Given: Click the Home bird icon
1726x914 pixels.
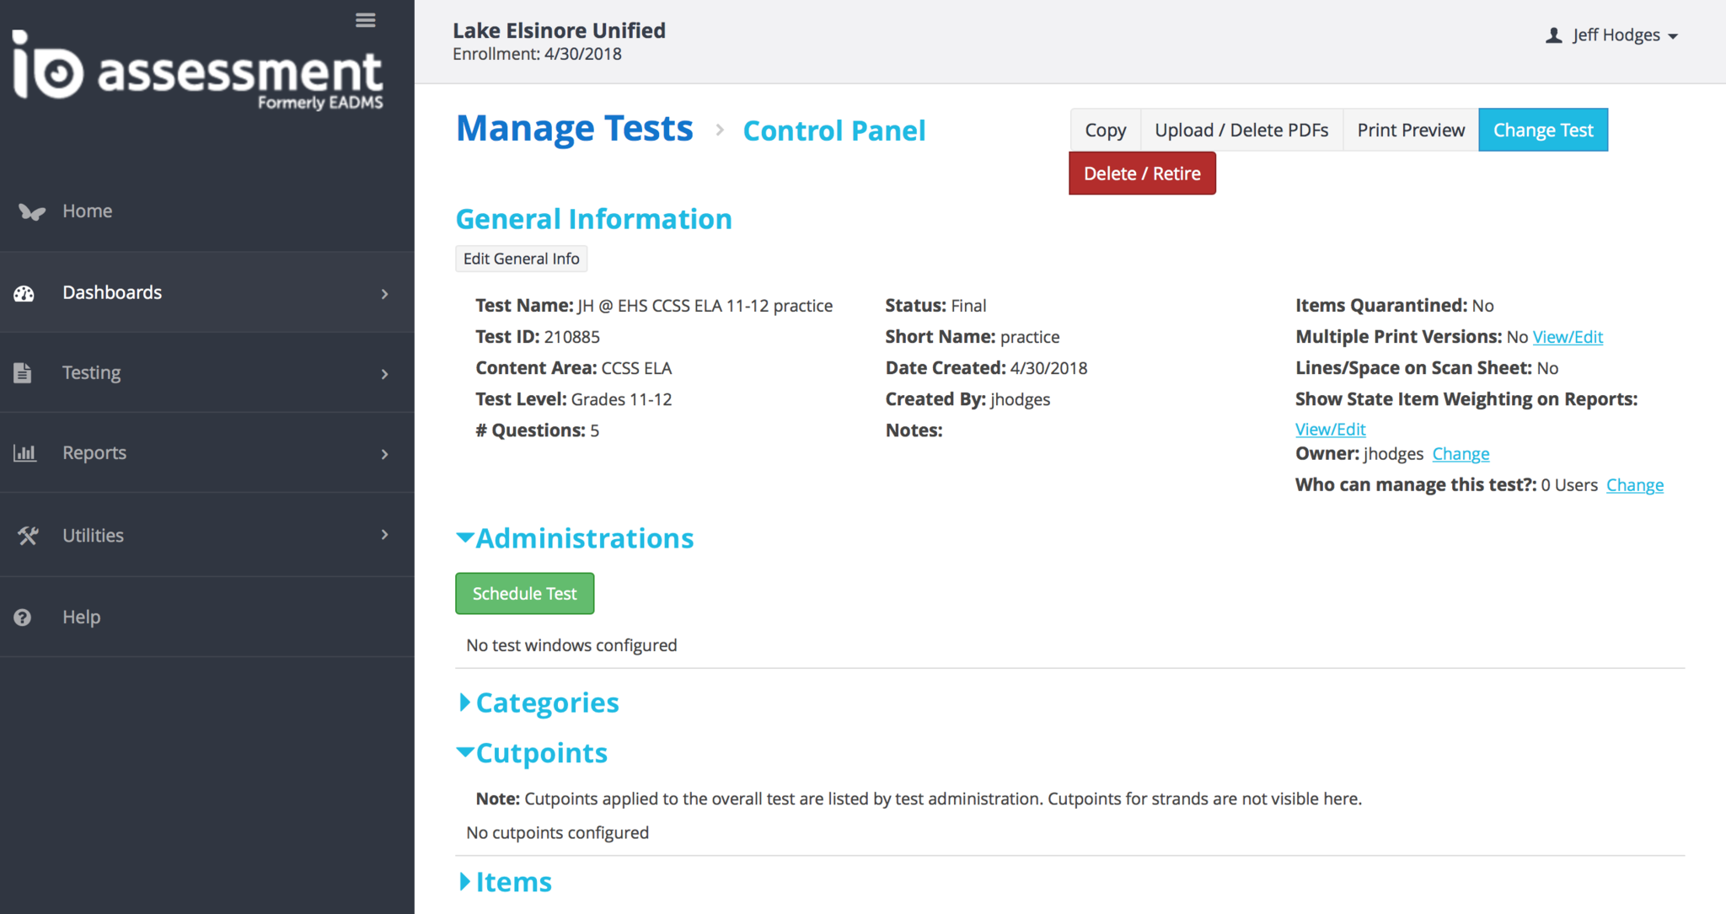Looking at the screenshot, I should pyautogui.click(x=31, y=211).
